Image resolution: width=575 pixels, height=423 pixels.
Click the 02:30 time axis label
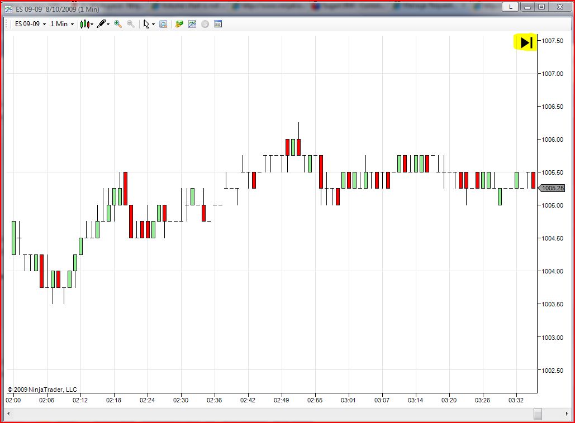point(181,400)
